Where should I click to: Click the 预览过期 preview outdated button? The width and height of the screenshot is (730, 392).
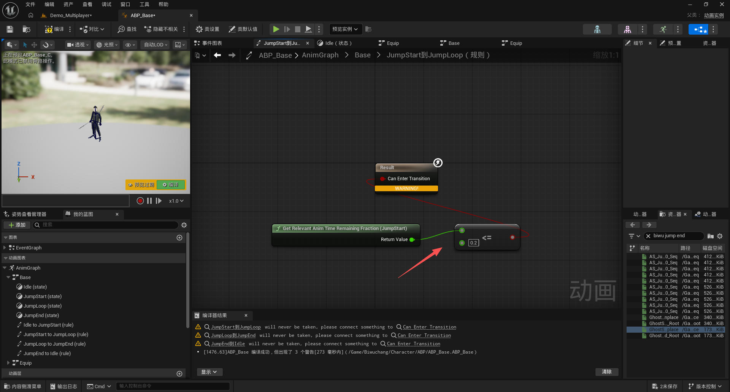[141, 185]
